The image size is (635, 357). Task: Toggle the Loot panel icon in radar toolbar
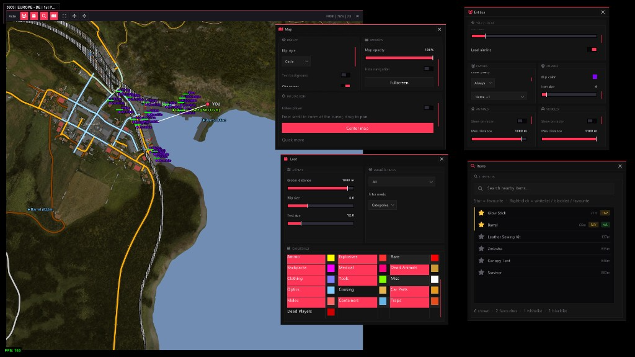click(x=34, y=16)
